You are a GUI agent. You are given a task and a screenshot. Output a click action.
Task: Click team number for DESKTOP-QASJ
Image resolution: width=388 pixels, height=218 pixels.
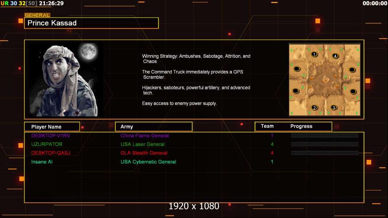tap(272, 153)
